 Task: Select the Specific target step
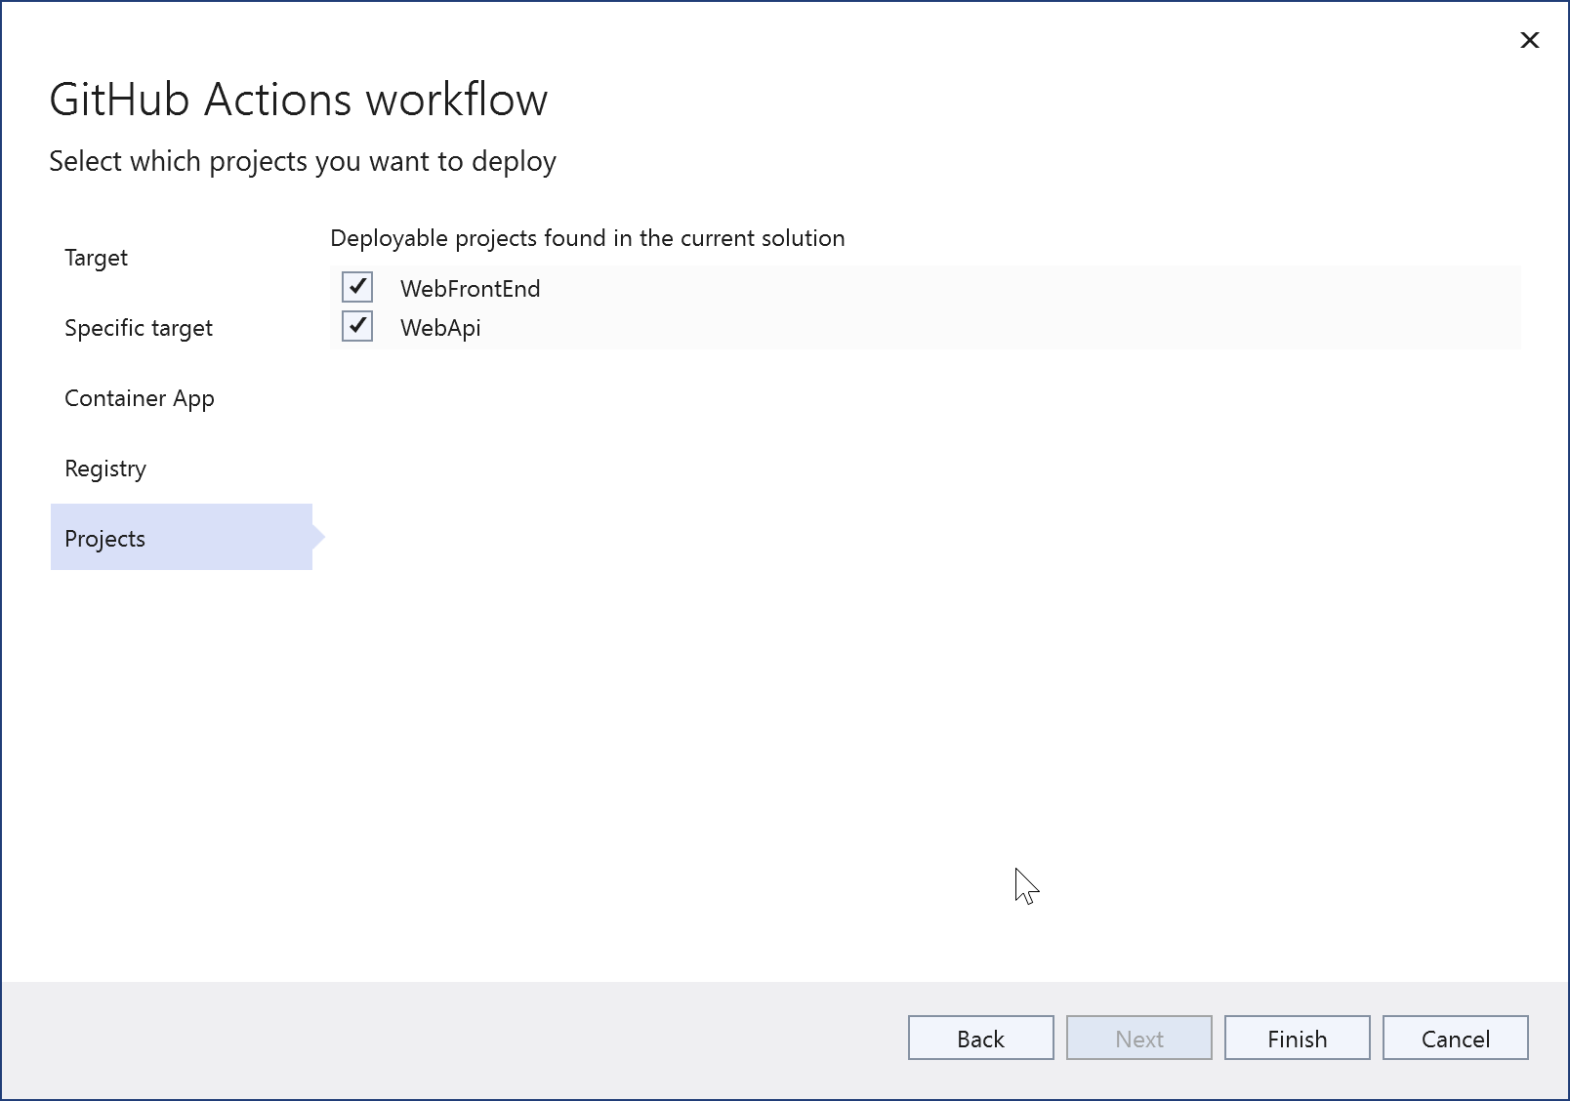click(138, 328)
